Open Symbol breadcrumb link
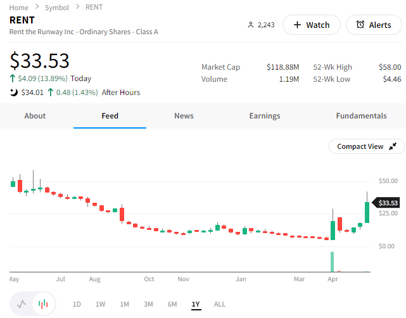The height and width of the screenshot is (318, 406). pyautogui.click(x=57, y=8)
